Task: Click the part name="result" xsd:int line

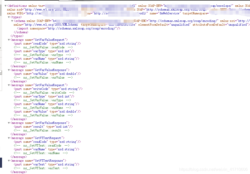Action: (x=43, y=127)
